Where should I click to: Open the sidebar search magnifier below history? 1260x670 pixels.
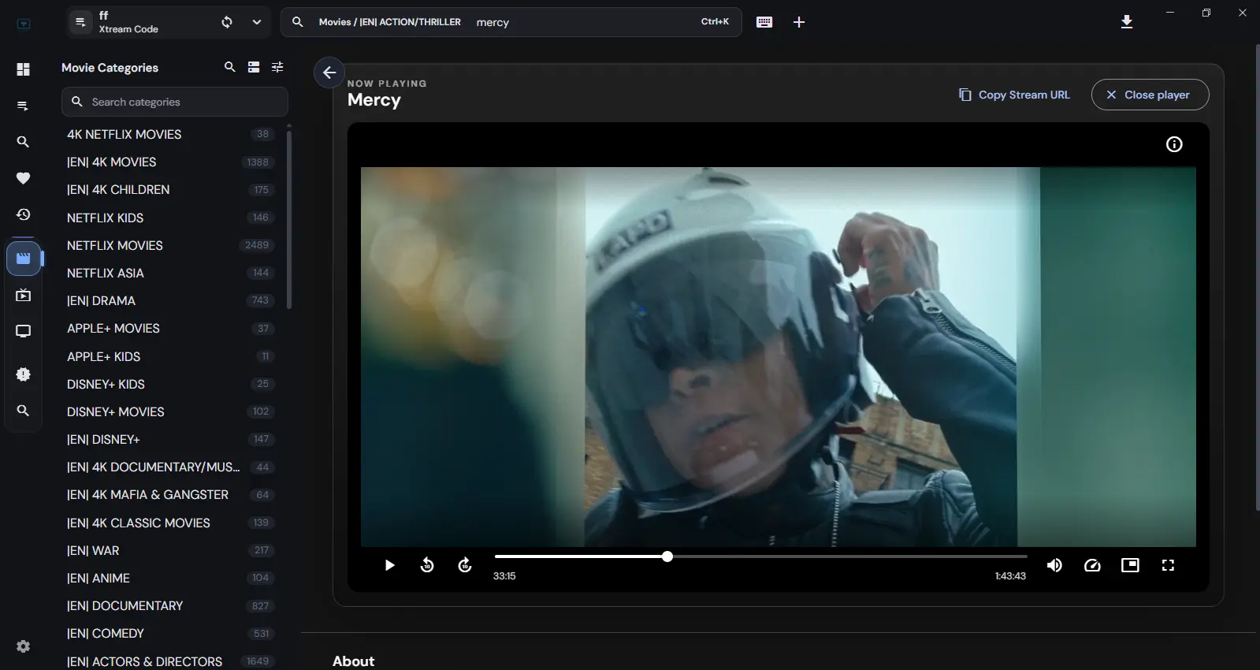pos(24,411)
